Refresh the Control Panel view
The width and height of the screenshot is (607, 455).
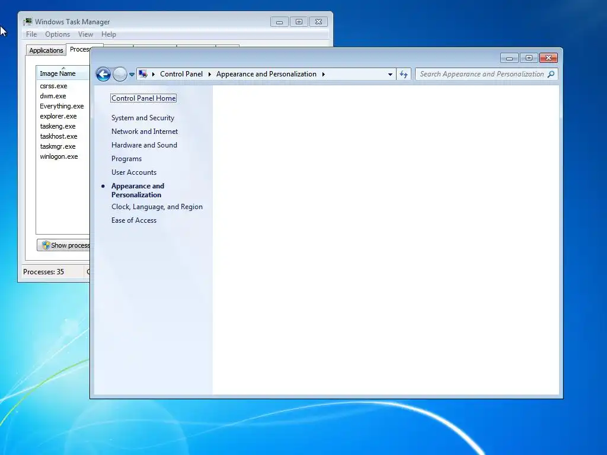coord(403,74)
